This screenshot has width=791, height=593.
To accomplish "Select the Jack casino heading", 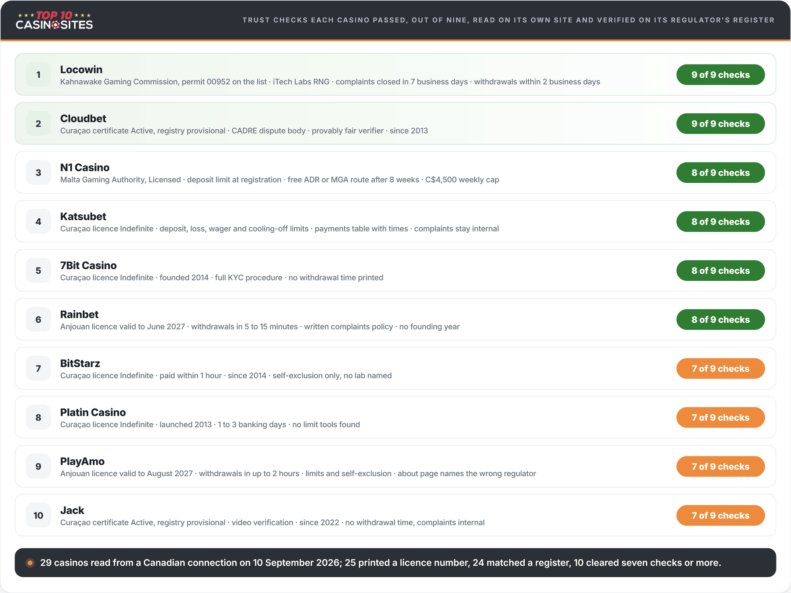I will coord(72,510).
